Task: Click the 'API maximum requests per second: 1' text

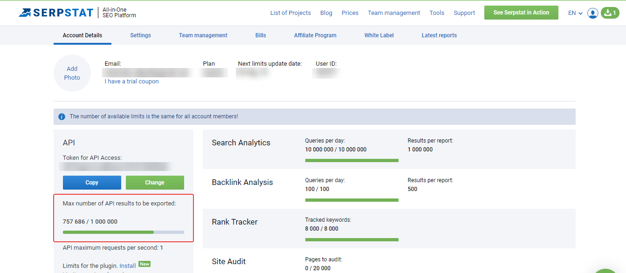Action: tap(113, 248)
